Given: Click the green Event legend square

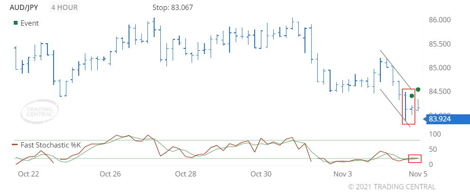Looking at the screenshot, I should click(x=16, y=23).
